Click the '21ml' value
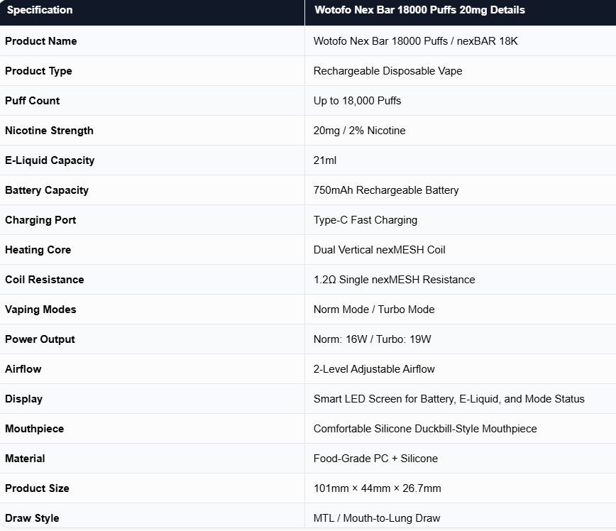Viewport: 616px width, 531px height. tap(325, 160)
